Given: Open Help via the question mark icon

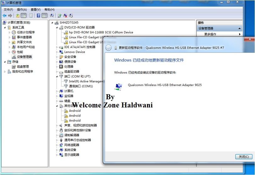Looking at the screenshot, I should click(x=38, y=16).
